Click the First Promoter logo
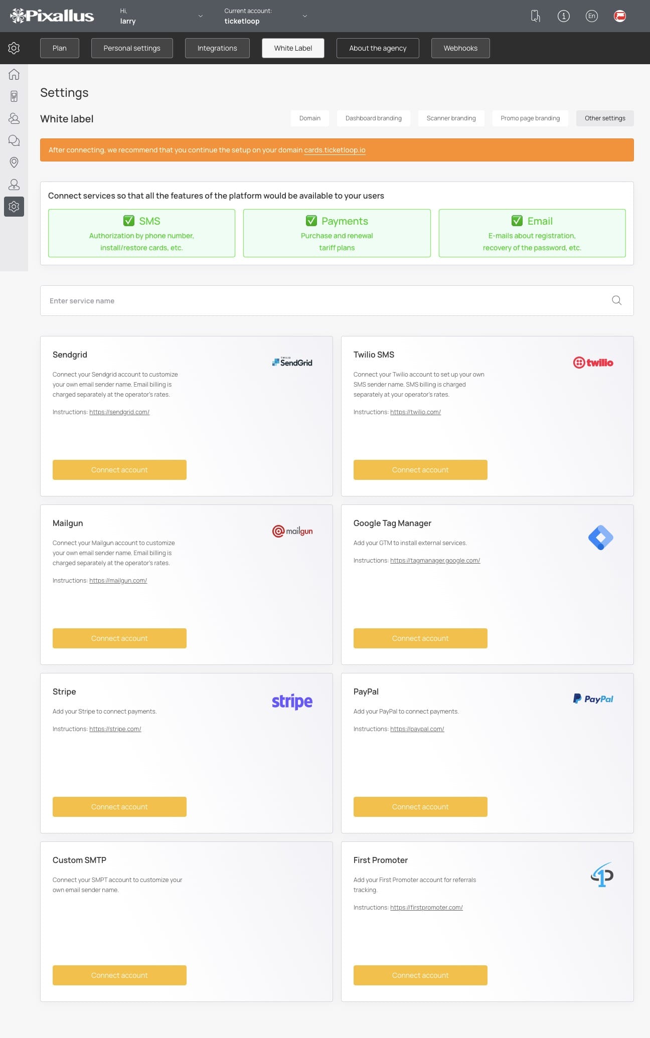This screenshot has width=650, height=1038. click(602, 875)
